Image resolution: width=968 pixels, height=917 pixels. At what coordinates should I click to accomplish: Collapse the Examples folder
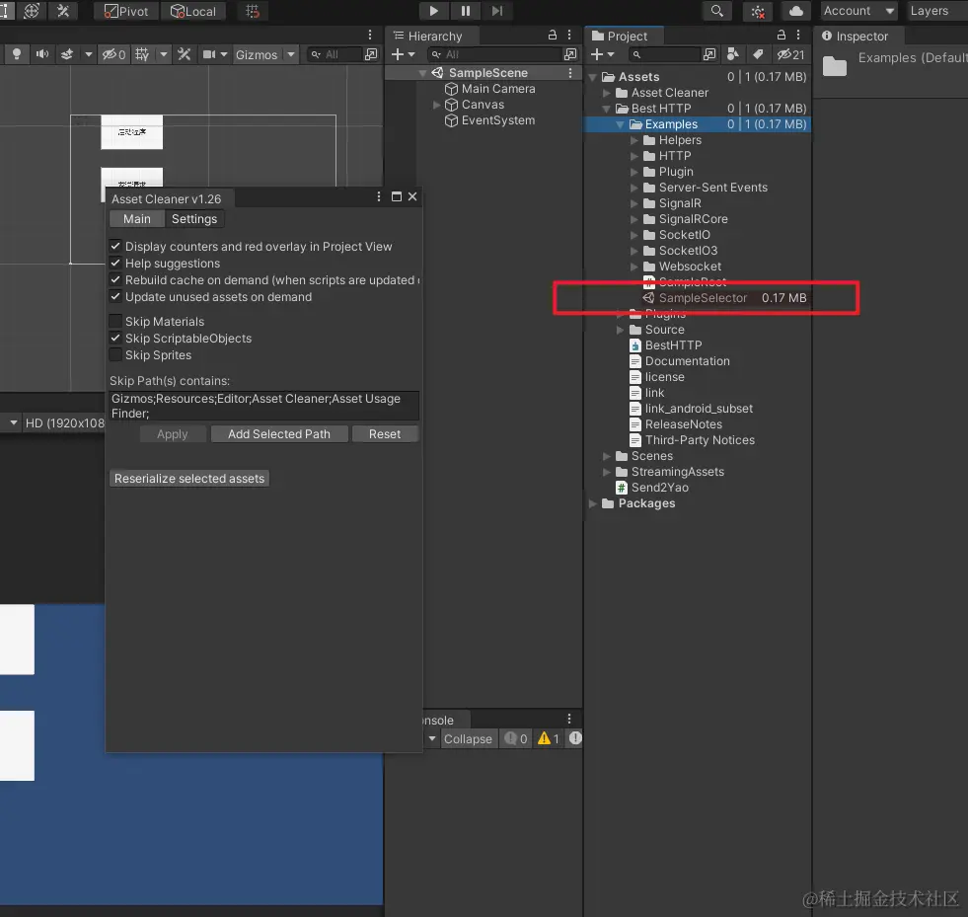coord(620,124)
